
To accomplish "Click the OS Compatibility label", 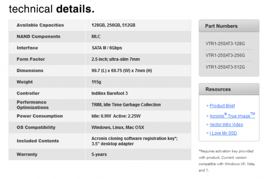I will pyautogui.click(x=36, y=127).
